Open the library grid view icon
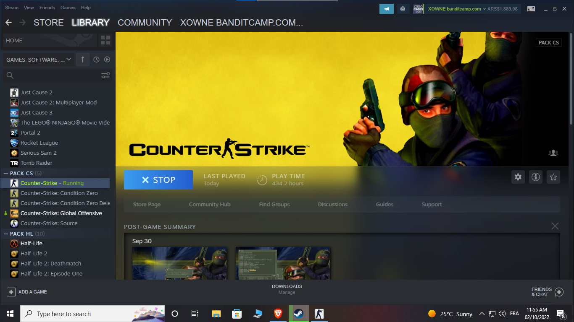574x322 pixels. [x=105, y=41]
